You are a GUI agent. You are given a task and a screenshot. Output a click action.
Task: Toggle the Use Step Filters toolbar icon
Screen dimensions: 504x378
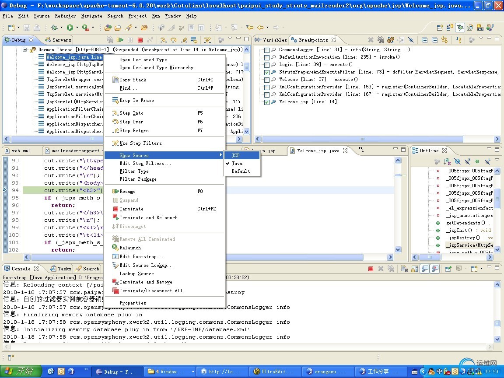207,40
